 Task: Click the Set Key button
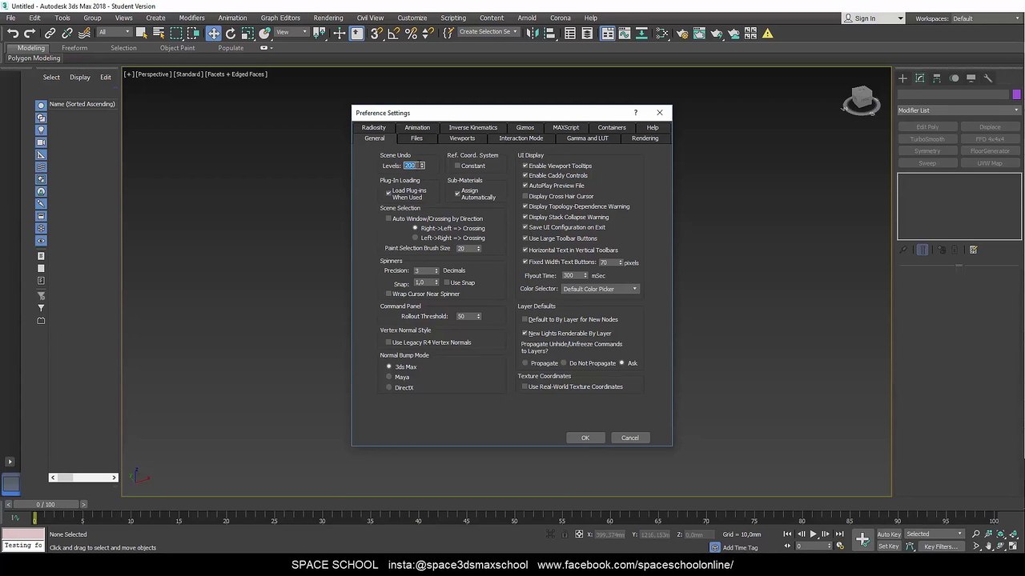(x=889, y=546)
